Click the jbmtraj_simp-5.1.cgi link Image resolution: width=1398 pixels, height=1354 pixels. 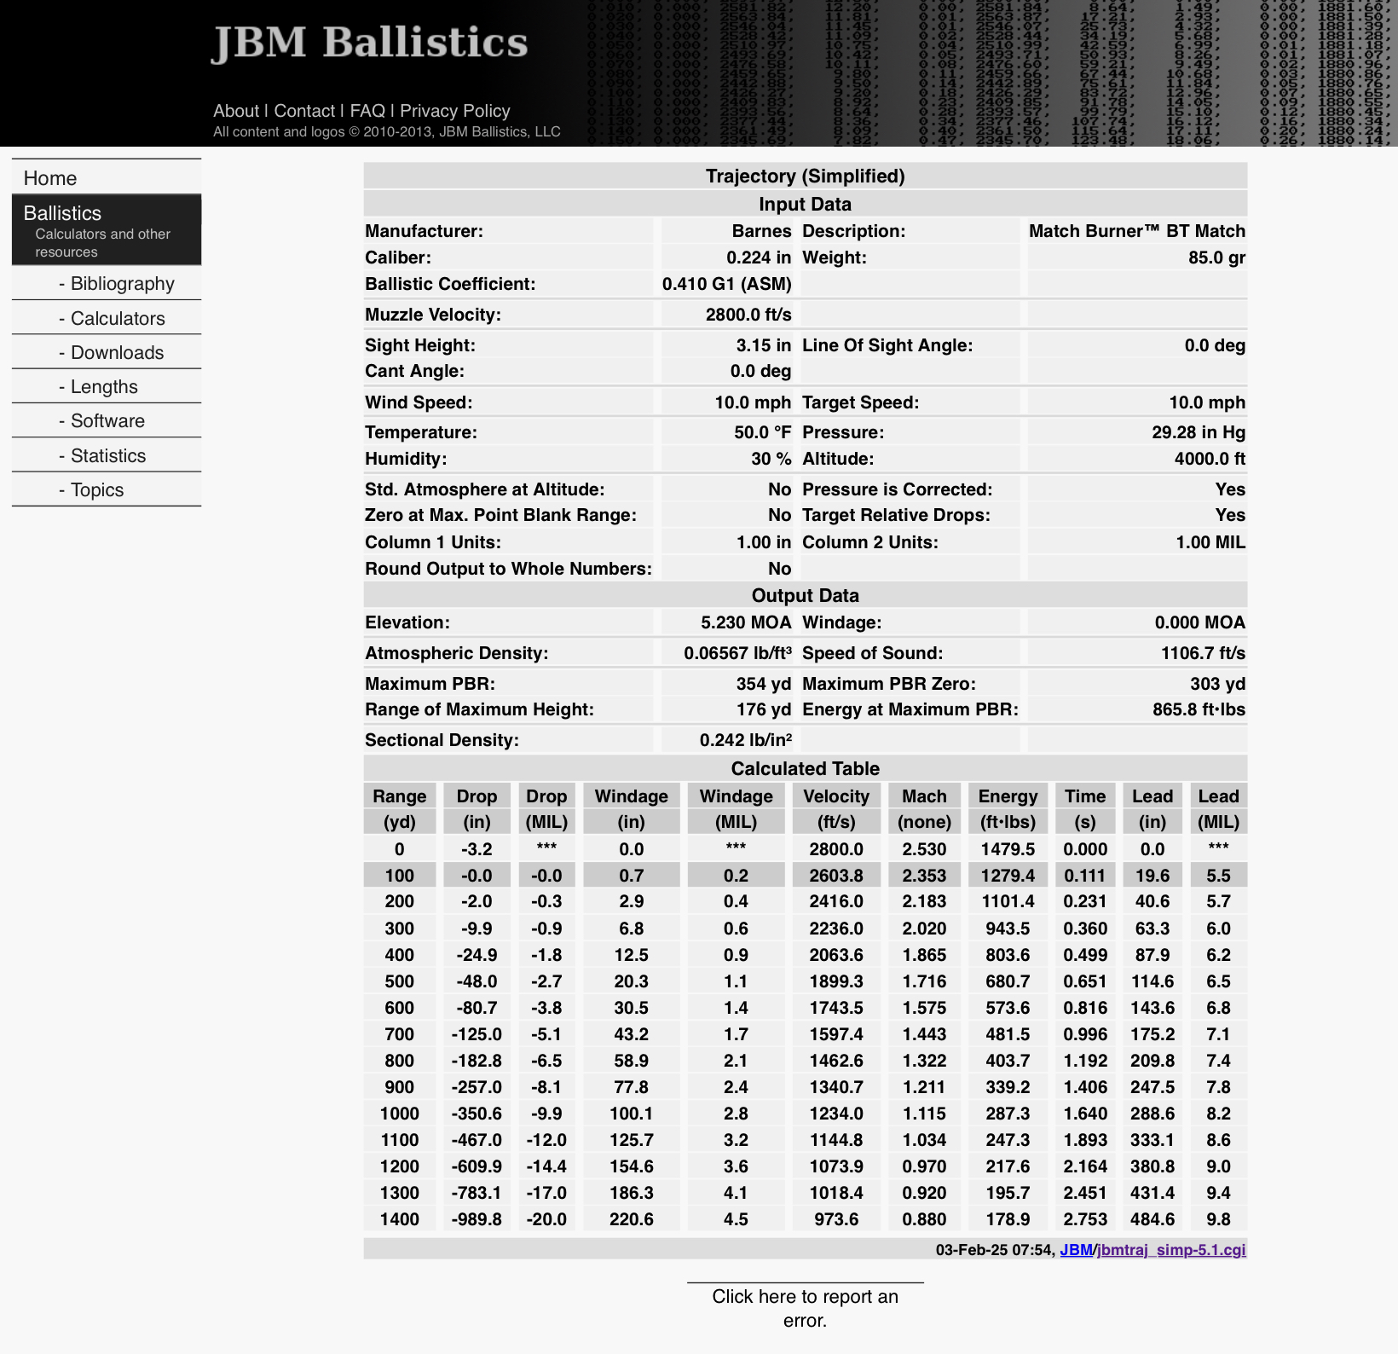point(1171,1250)
